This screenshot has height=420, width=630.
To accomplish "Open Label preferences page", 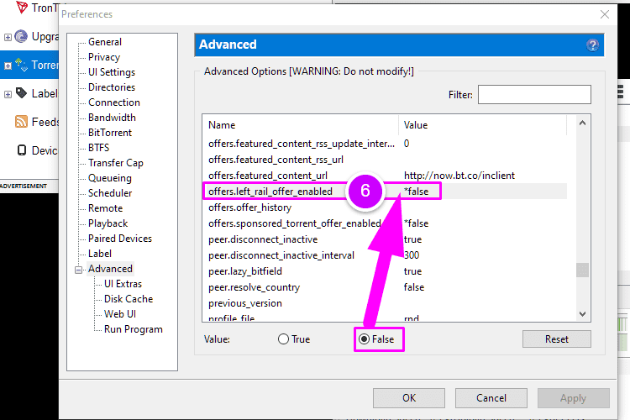I will 100,254.
